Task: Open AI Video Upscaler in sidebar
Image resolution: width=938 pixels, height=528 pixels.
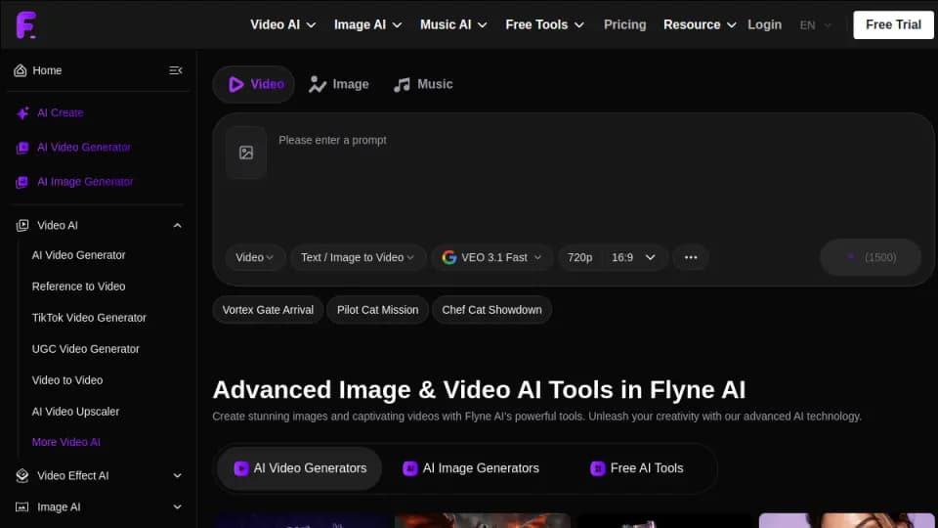Action: (x=75, y=412)
